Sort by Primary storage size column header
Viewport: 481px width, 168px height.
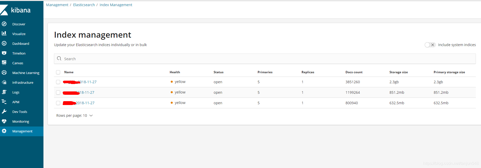pyautogui.click(x=449, y=72)
